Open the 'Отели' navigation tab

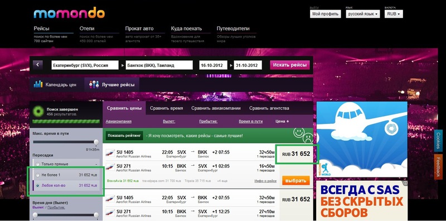[x=87, y=28]
